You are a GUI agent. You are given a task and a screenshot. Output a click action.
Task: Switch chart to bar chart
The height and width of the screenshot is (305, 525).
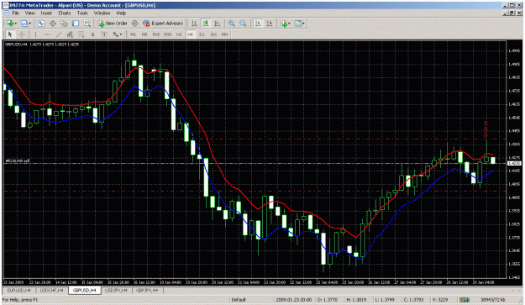click(194, 23)
